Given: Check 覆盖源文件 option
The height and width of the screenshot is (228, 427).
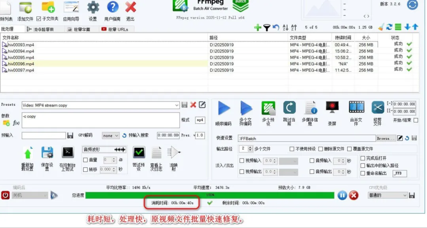Looking at the screenshot, I should [350, 149].
